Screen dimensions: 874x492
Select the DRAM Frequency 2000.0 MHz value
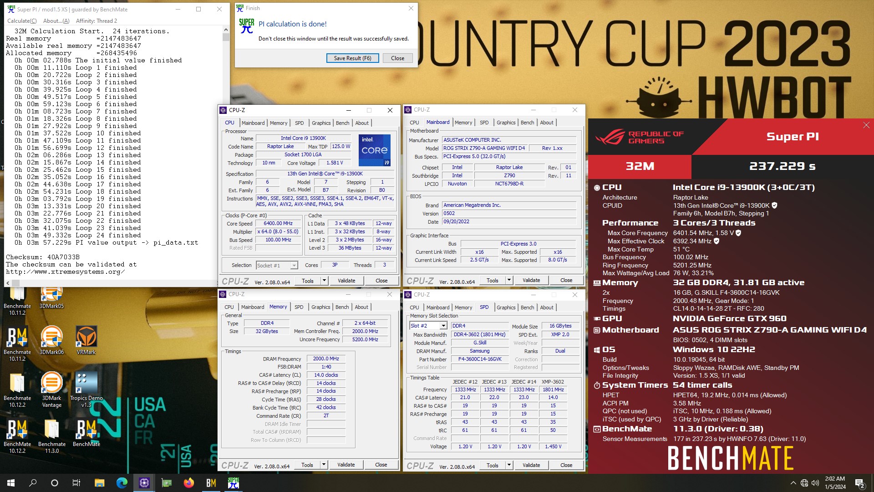coord(326,359)
